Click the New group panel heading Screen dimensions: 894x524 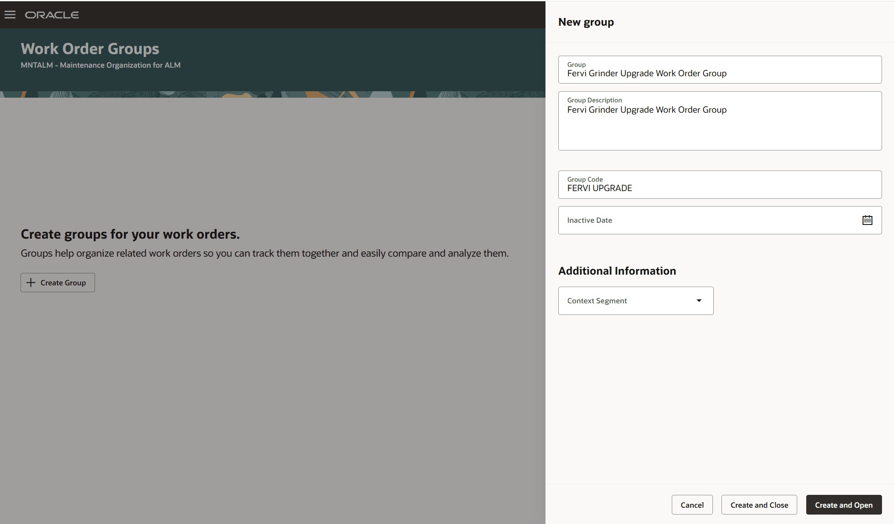pos(586,21)
